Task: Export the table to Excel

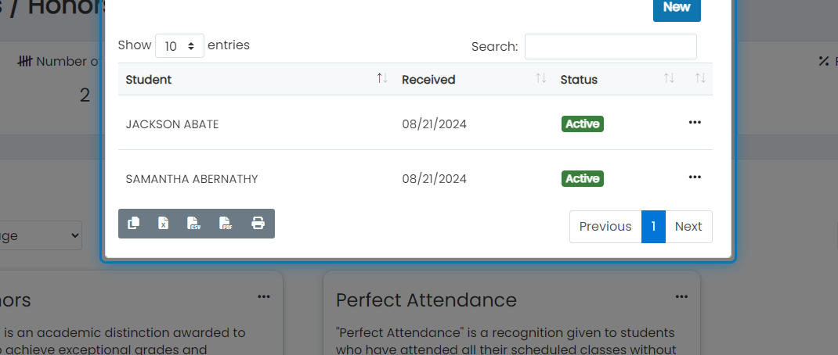Action: click(x=164, y=223)
